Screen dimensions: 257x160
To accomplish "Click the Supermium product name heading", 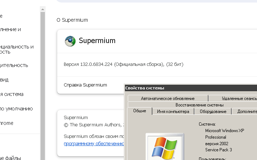I will [x=97, y=41].
